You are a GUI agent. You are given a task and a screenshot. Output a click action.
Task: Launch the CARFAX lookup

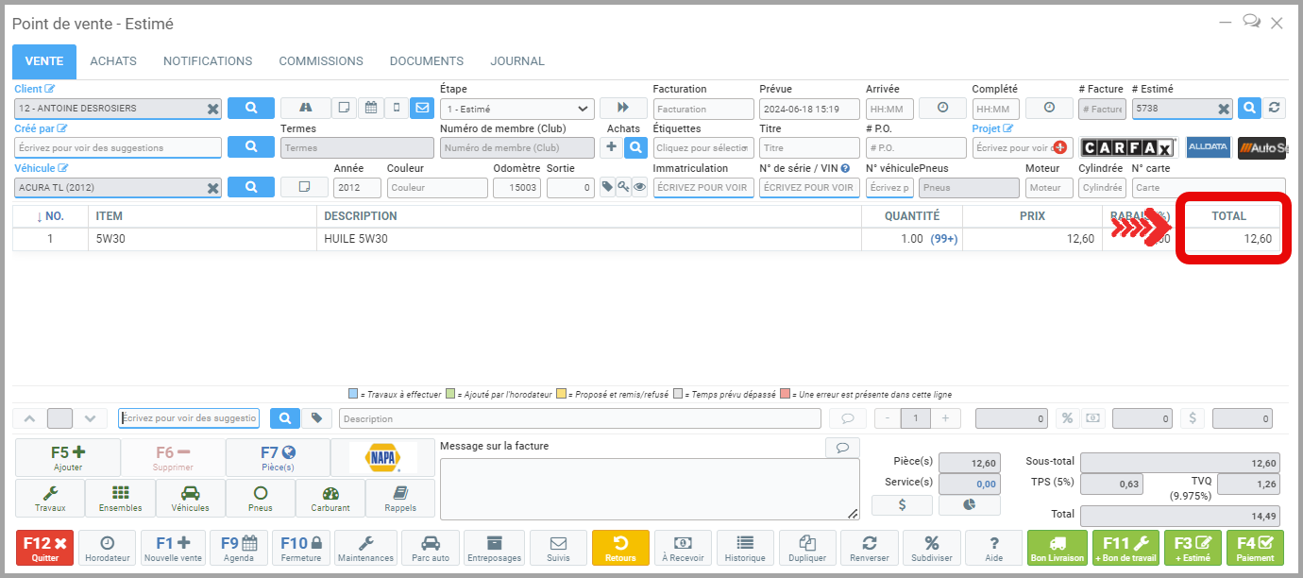point(1127,147)
